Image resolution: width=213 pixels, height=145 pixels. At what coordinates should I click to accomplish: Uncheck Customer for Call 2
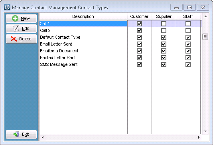click(139, 30)
